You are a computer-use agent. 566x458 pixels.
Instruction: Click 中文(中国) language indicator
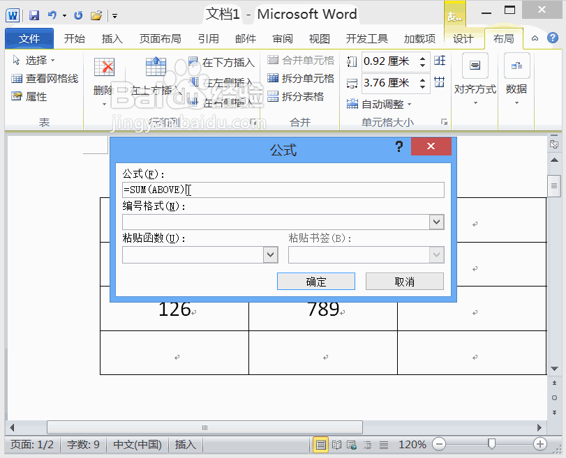tap(137, 445)
